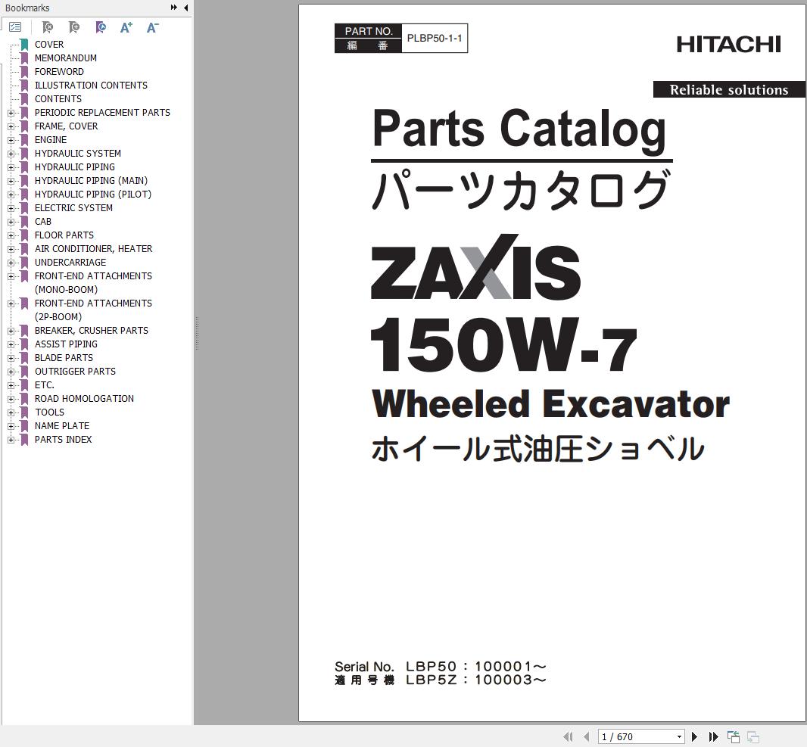Select the FLOOR PARTS bookmark

click(x=64, y=235)
